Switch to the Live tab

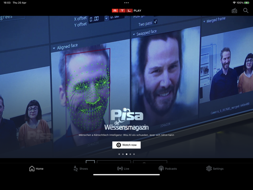(123, 168)
